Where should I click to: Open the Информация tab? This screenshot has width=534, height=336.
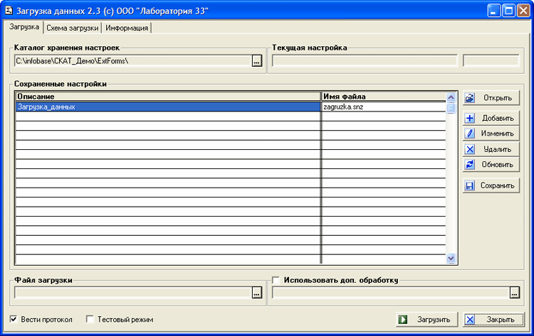(127, 28)
